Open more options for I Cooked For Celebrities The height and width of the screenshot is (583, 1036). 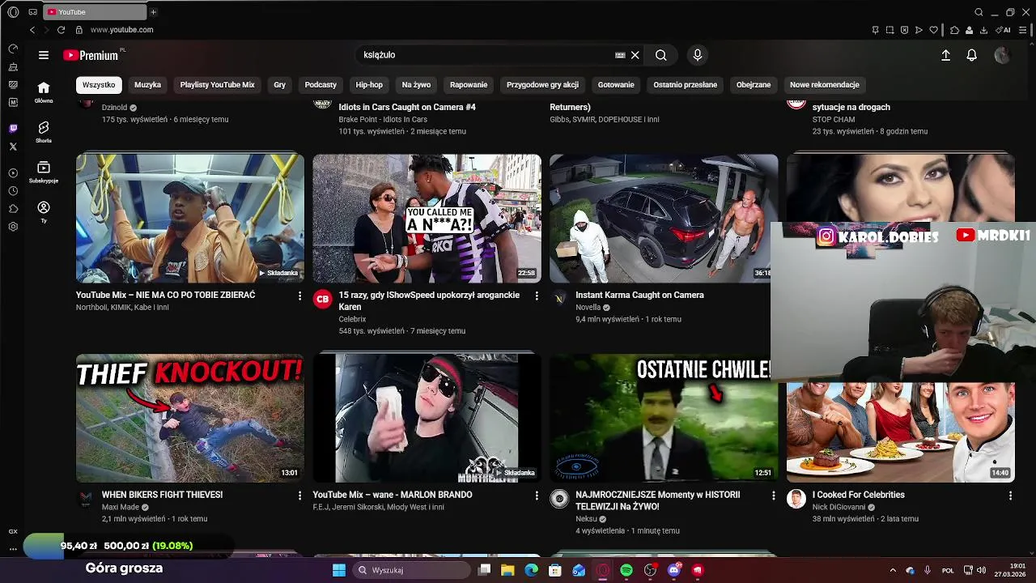[1010, 496]
